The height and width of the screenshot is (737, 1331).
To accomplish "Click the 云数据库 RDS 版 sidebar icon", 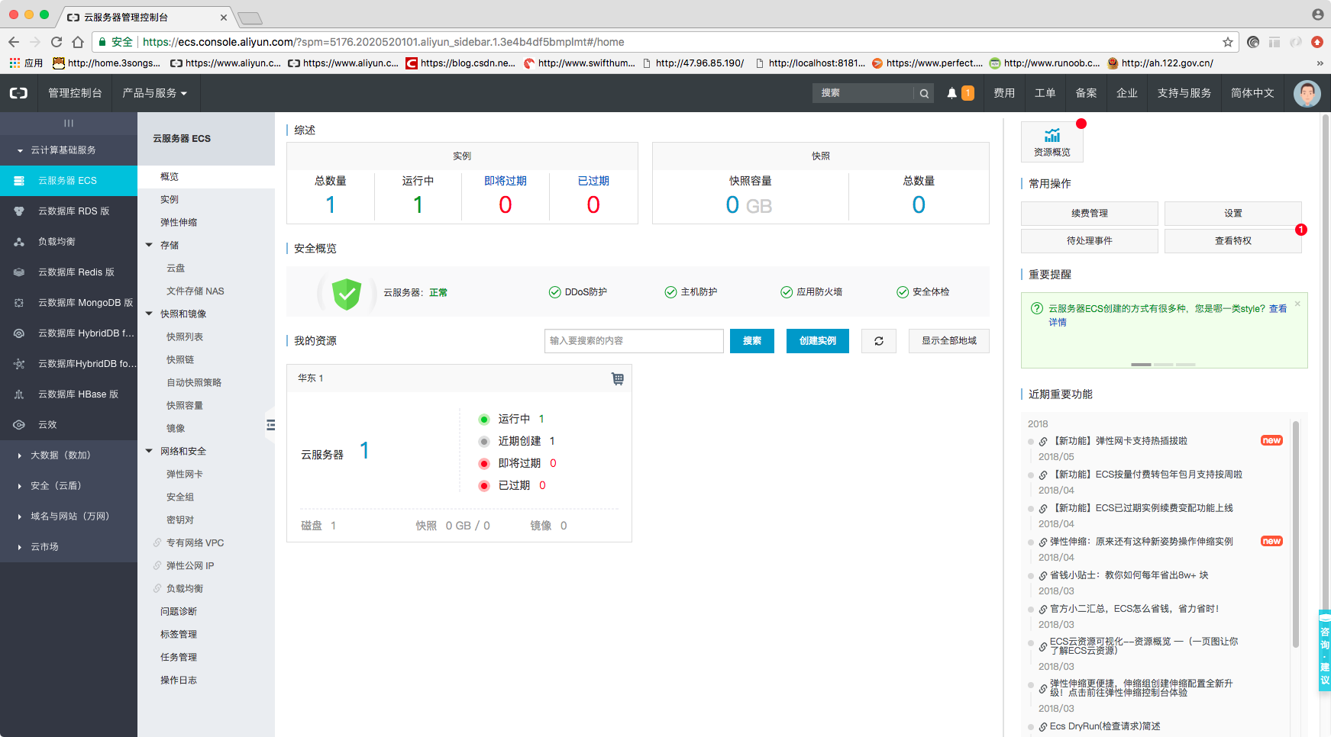I will [x=19, y=211].
